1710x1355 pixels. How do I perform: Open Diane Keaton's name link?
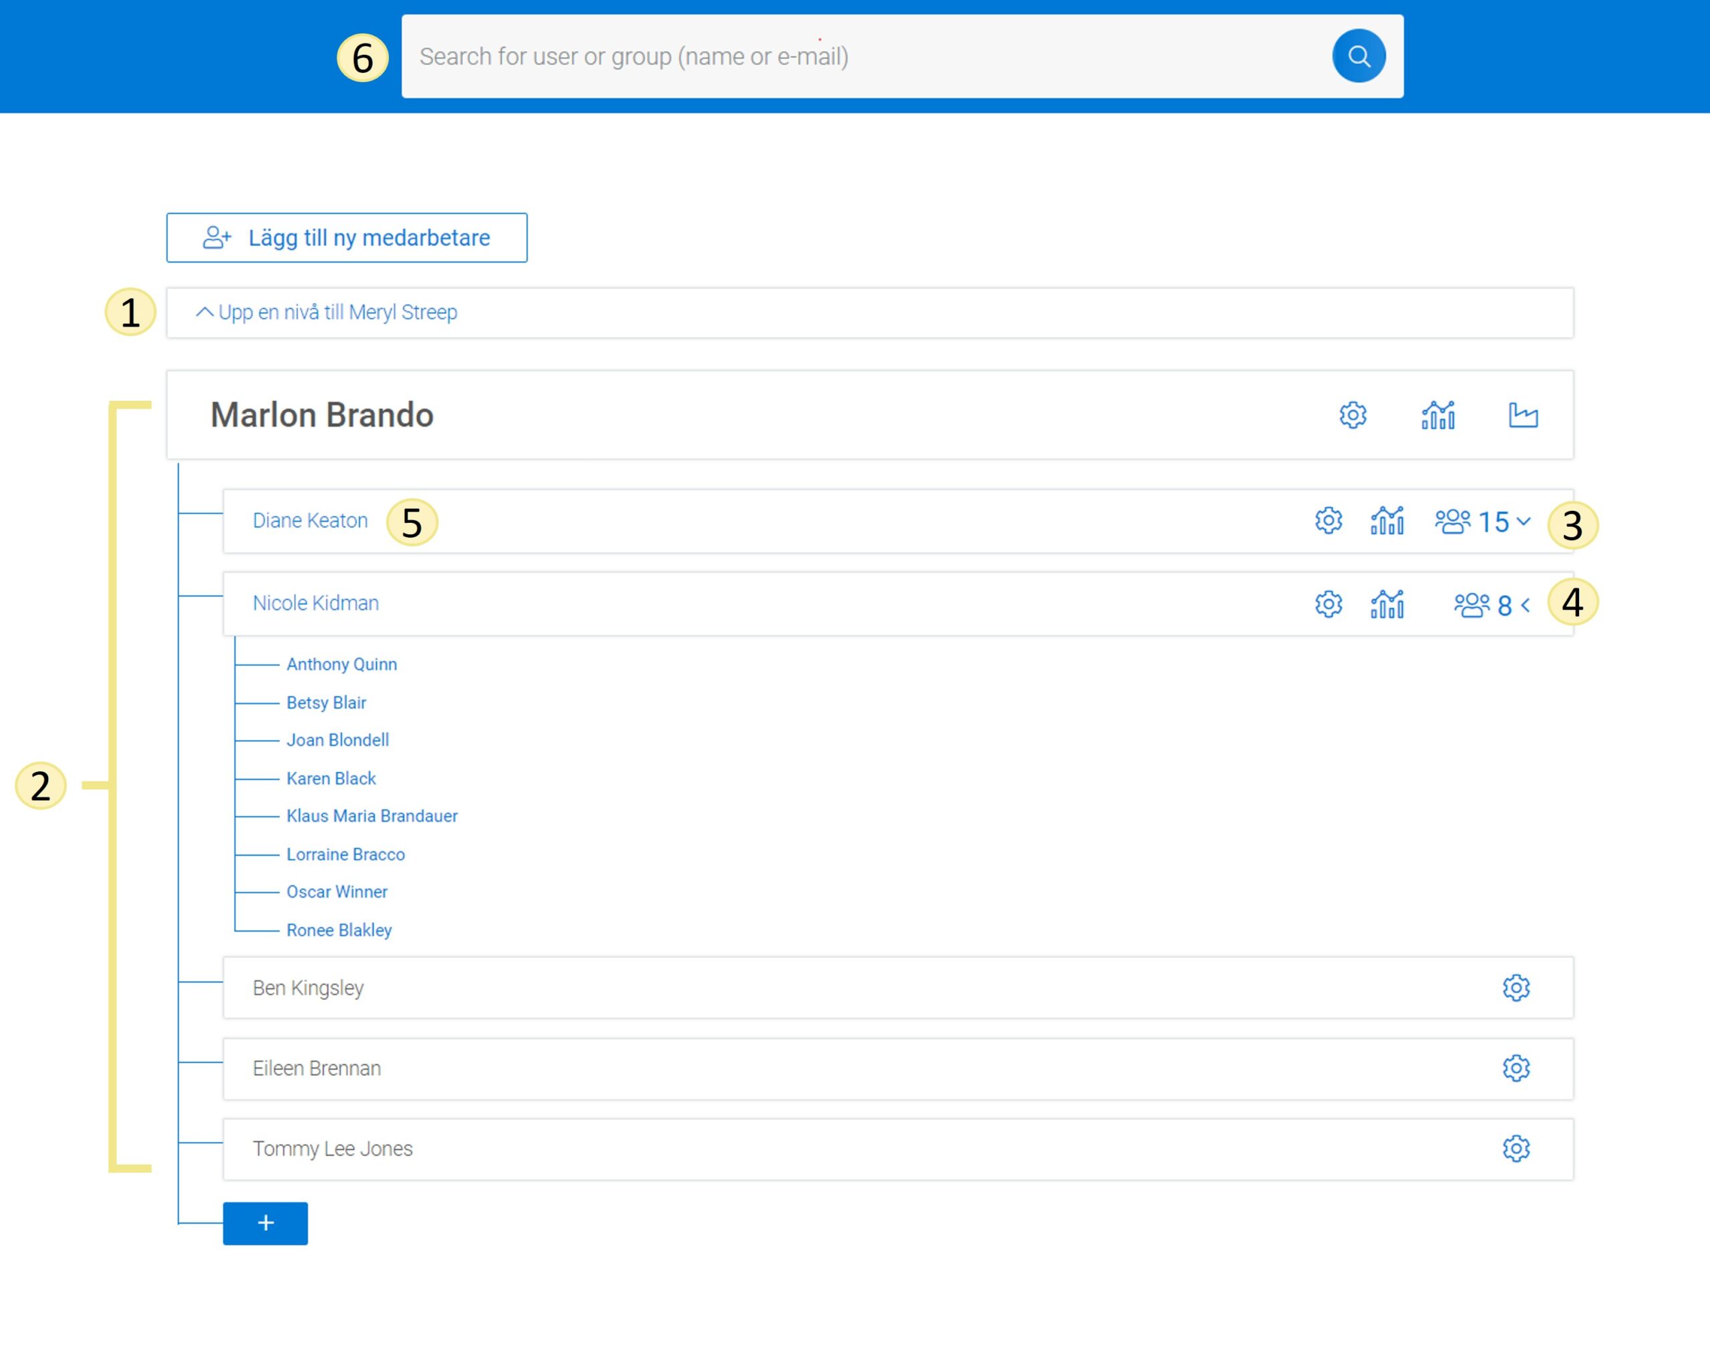[x=310, y=520]
